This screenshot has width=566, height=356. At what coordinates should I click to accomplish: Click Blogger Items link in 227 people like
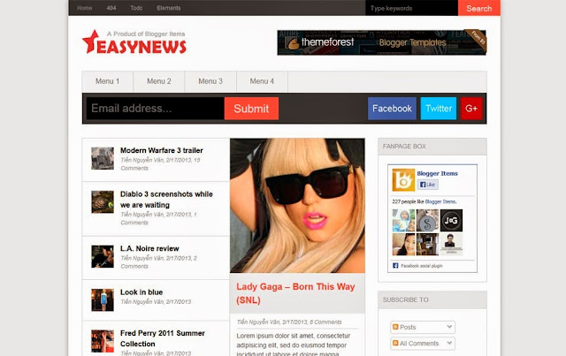pos(440,201)
